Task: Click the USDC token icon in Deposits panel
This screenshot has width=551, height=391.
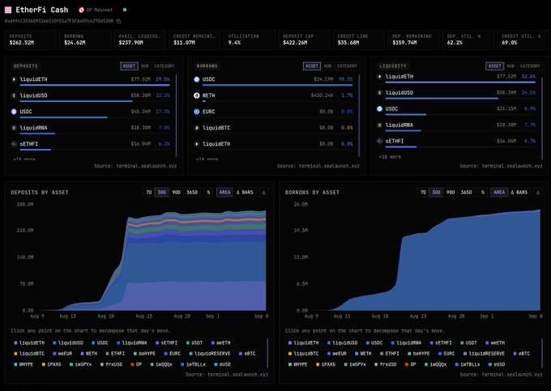Action: coord(14,112)
